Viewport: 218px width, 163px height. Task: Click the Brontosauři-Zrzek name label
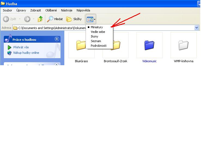tap(116, 61)
